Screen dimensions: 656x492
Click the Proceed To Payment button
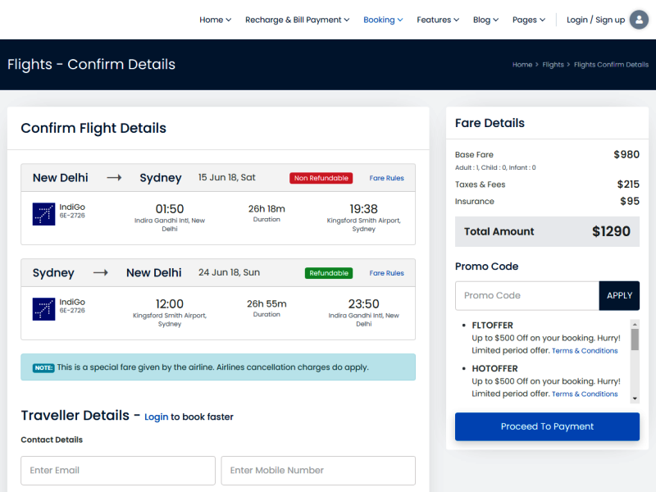click(x=547, y=426)
